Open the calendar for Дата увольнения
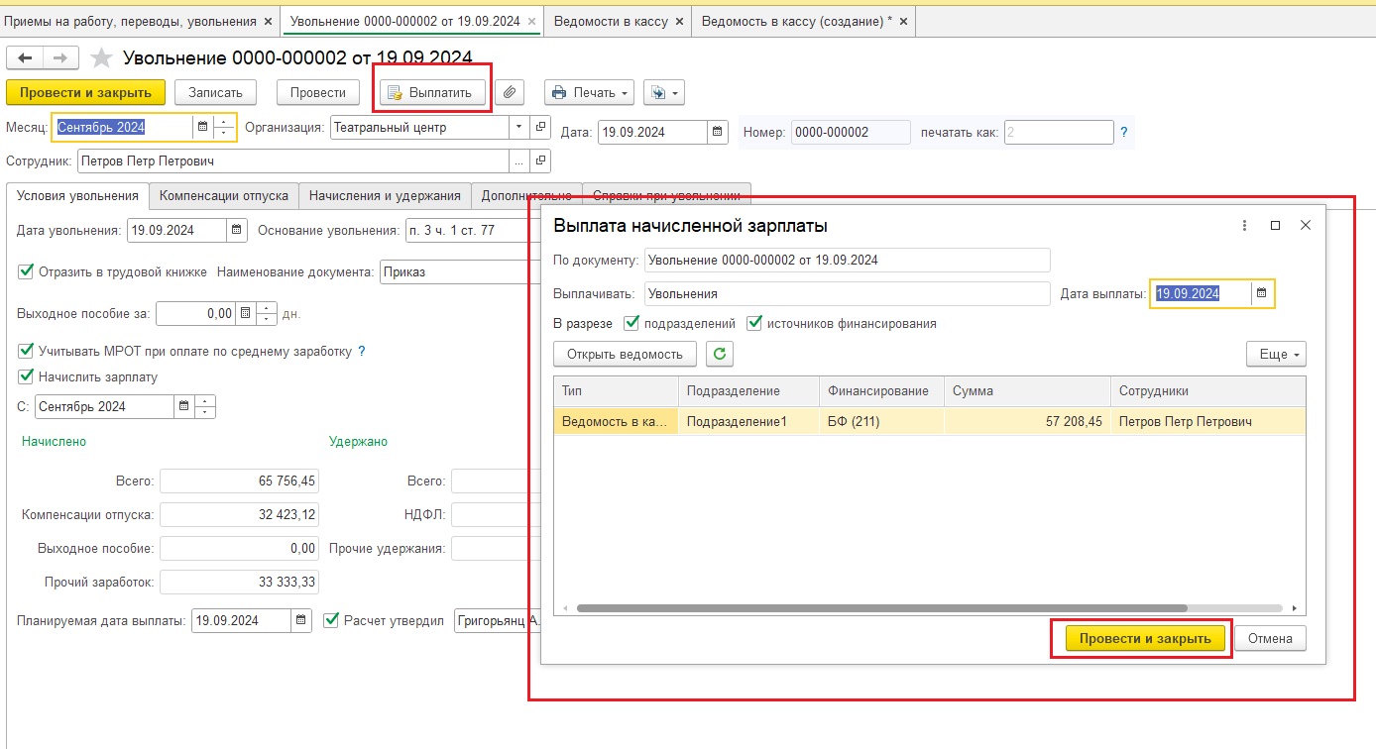 pos(237,230)
